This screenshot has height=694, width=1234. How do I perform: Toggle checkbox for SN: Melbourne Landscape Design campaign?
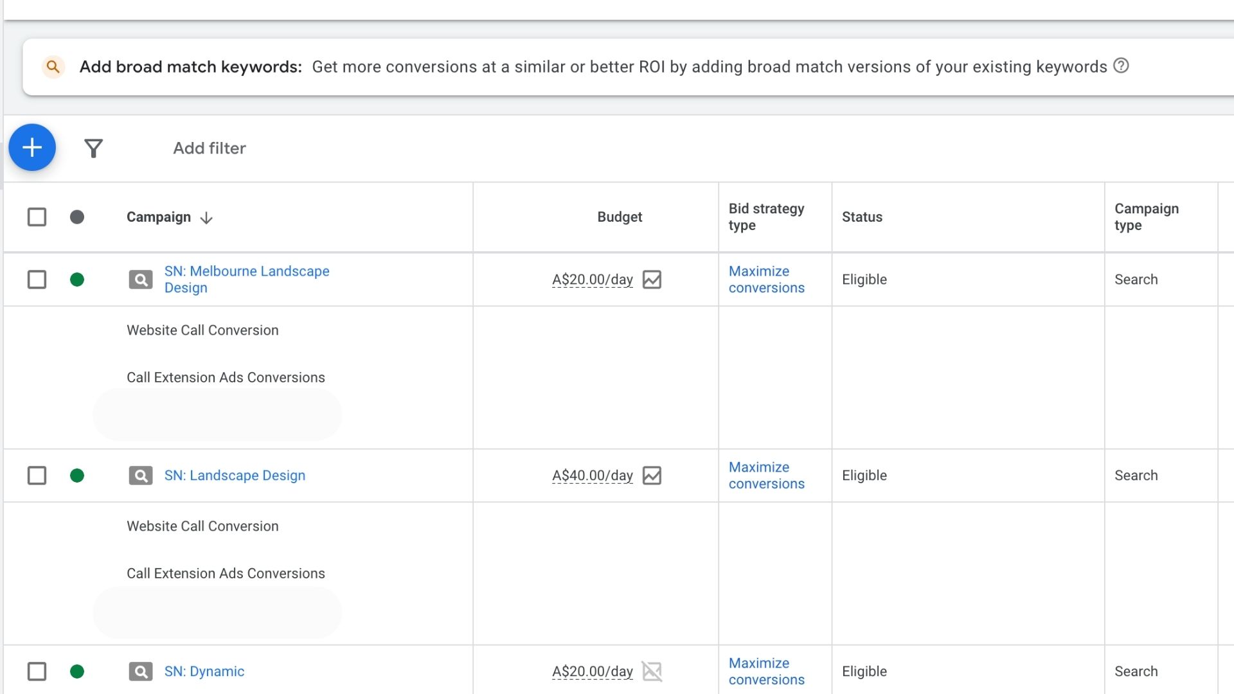(x=37, y=279)
